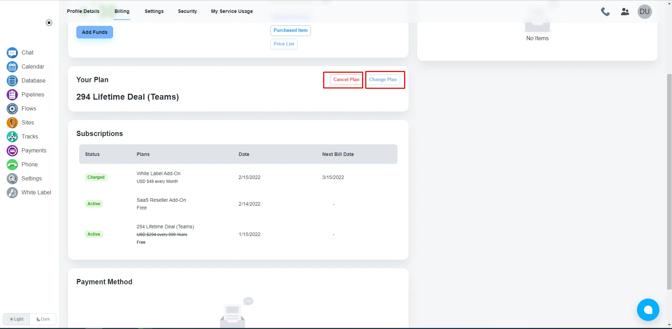Click the Change Plan button
Viewport: 672px width, 329px height.
tap(383, 80)
